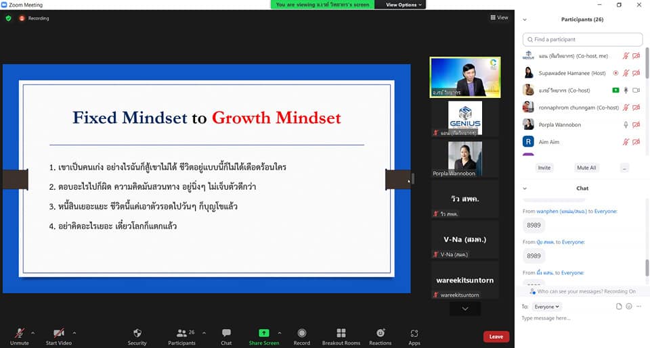
Task: Click the Find a participant search field
Action: tap(582, 39)
